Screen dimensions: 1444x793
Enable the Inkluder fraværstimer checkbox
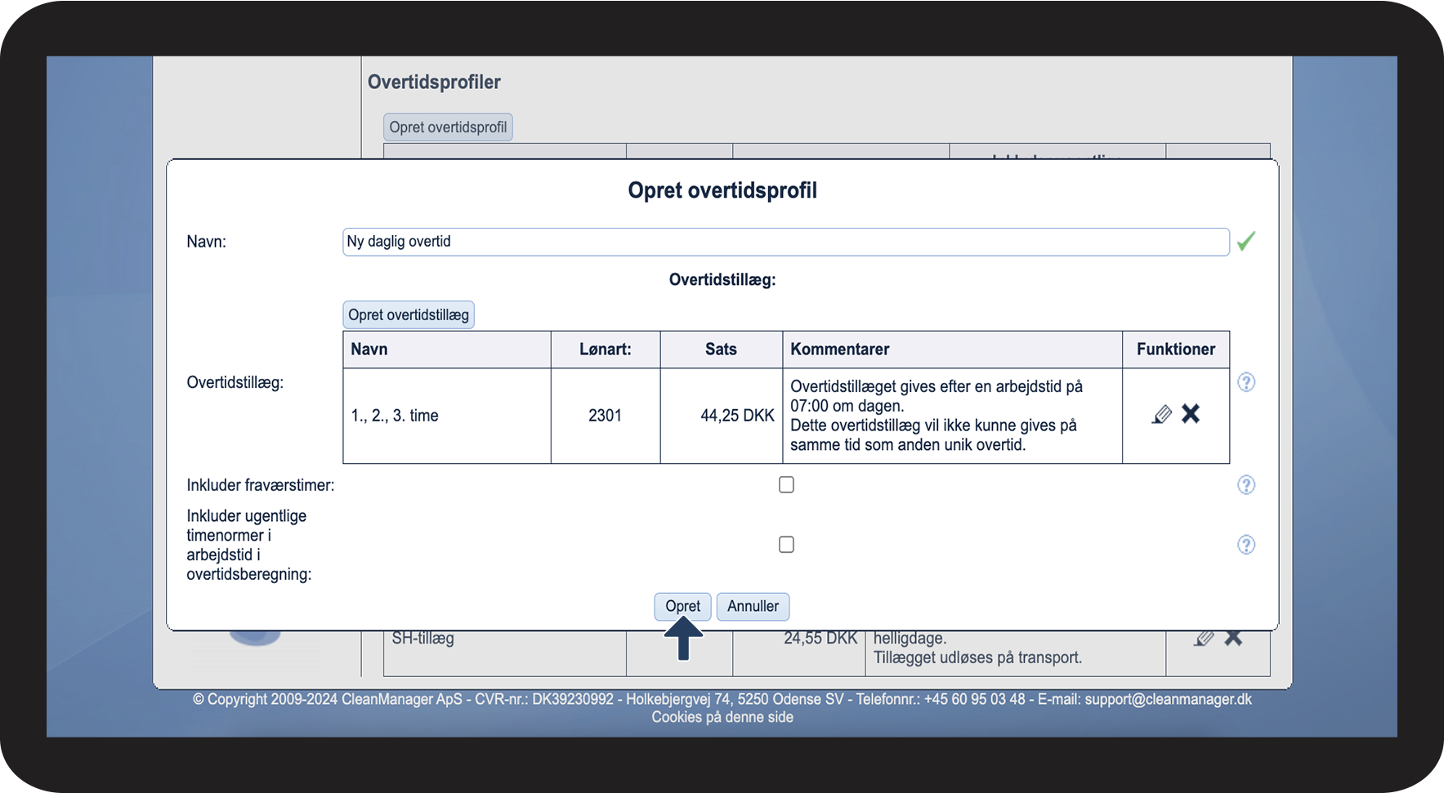[786, 485]
